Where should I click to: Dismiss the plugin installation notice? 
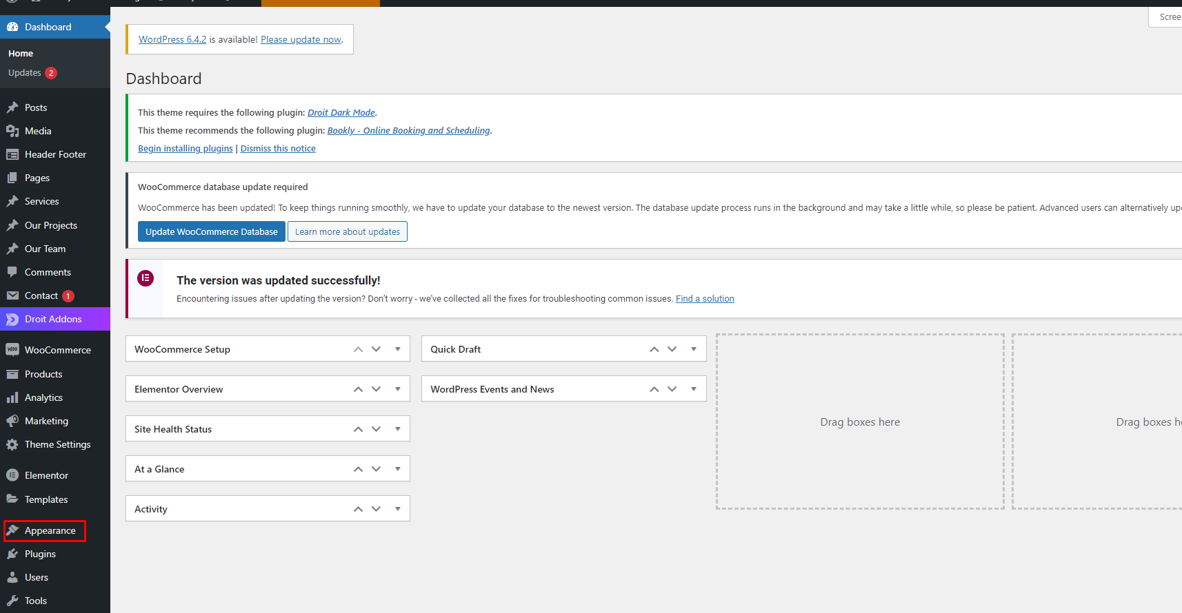click(x=278, y=149)
